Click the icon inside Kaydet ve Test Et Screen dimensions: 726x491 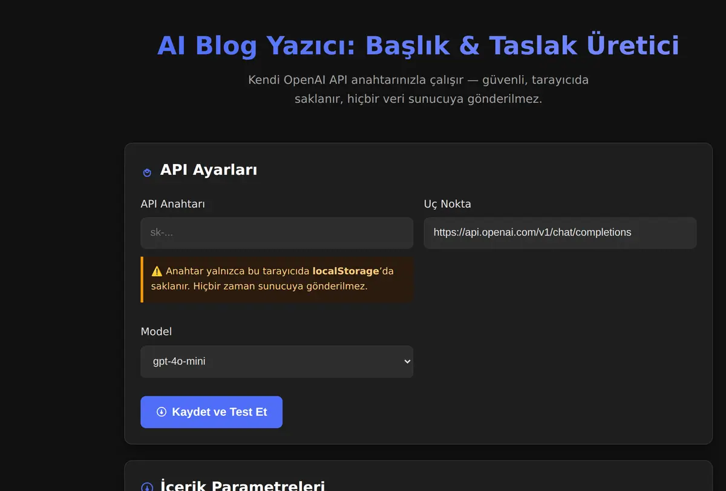(162, 412)
